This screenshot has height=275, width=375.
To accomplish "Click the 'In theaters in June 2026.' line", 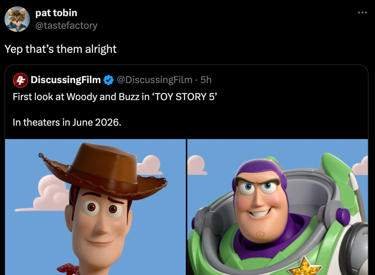I will point(67,123).
